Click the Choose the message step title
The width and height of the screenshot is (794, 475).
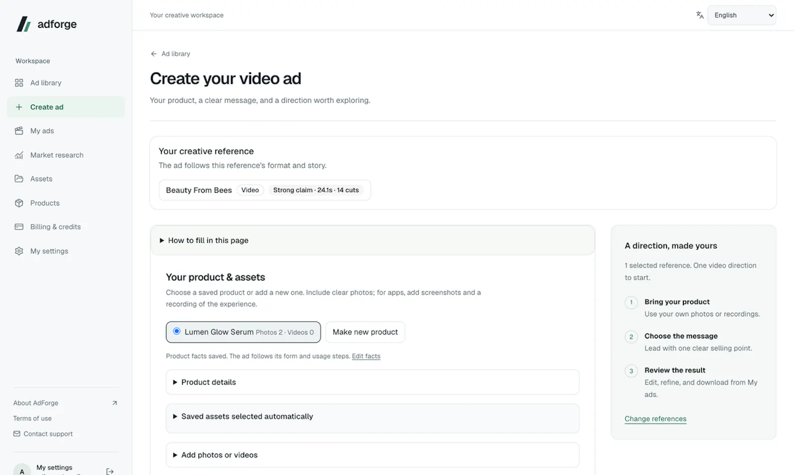click(681, 336)
